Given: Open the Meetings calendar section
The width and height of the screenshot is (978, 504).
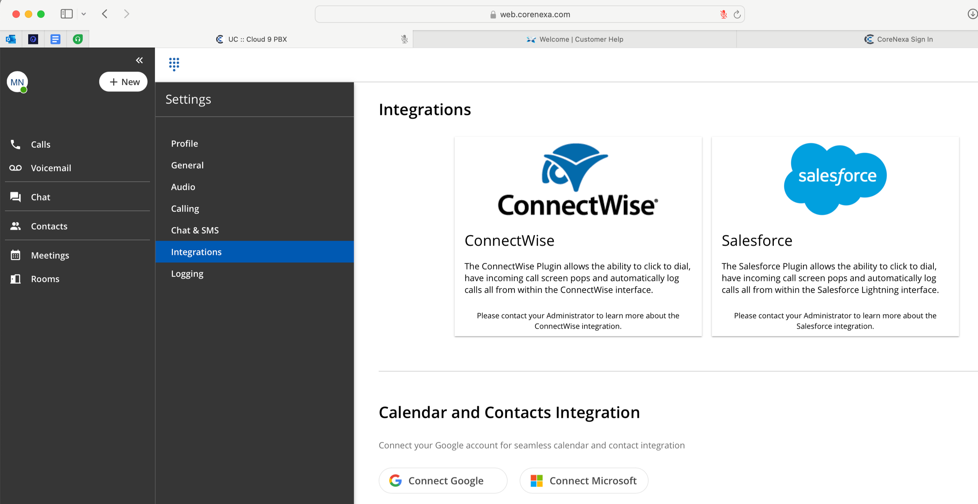Looking at the screenshot, I should point(50,255).
